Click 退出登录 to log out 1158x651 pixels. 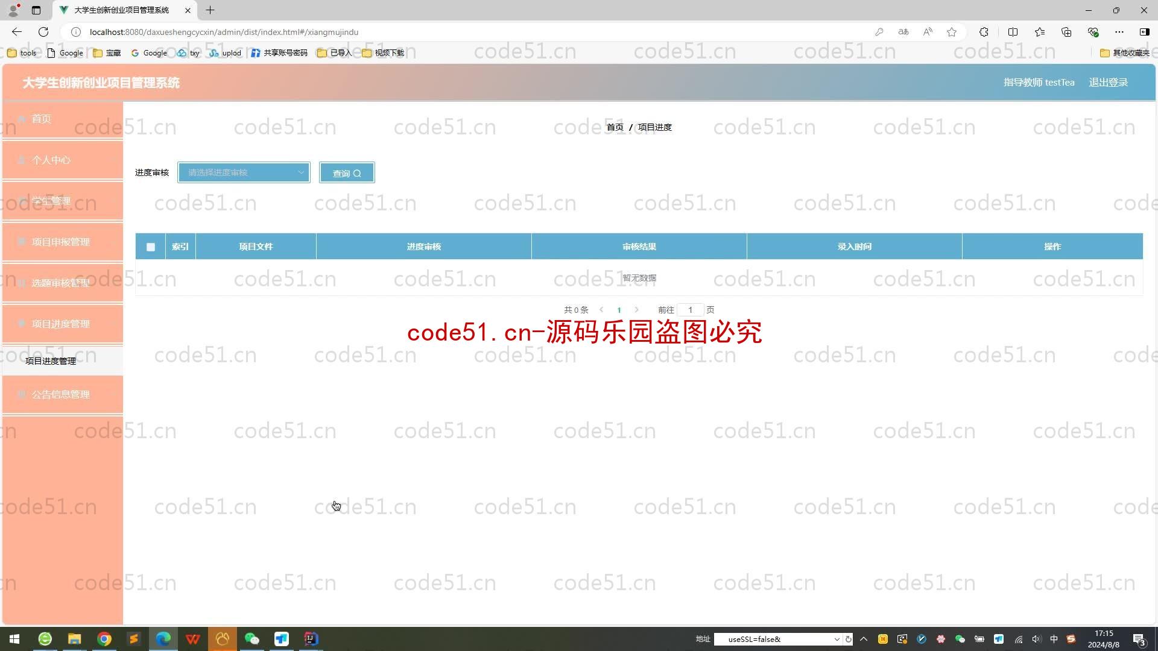pyautogui.click(x=1108, y=83)
